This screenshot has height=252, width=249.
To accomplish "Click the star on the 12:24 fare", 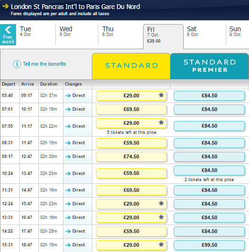I will [x=161, y=203].
